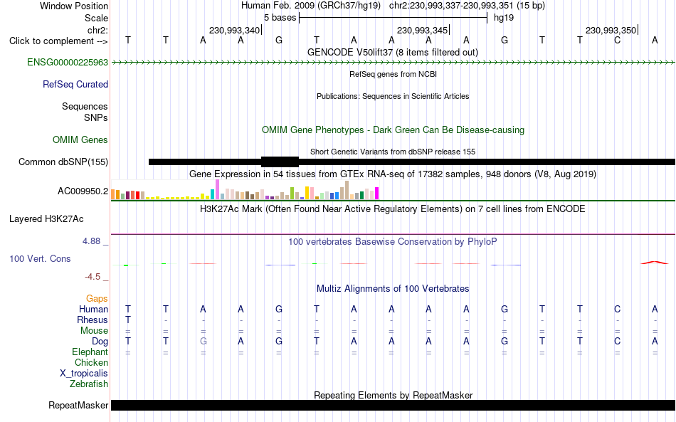Click the tallest violet GTEx expression bar
Viewport: 676px width, 422px height.
point(217,190)
